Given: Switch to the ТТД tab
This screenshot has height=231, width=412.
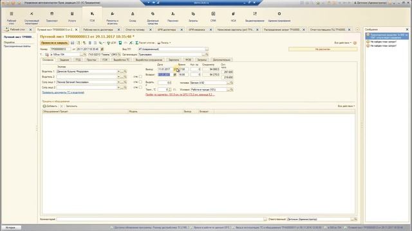Looking at the screenshot, I should coord(79,60).
